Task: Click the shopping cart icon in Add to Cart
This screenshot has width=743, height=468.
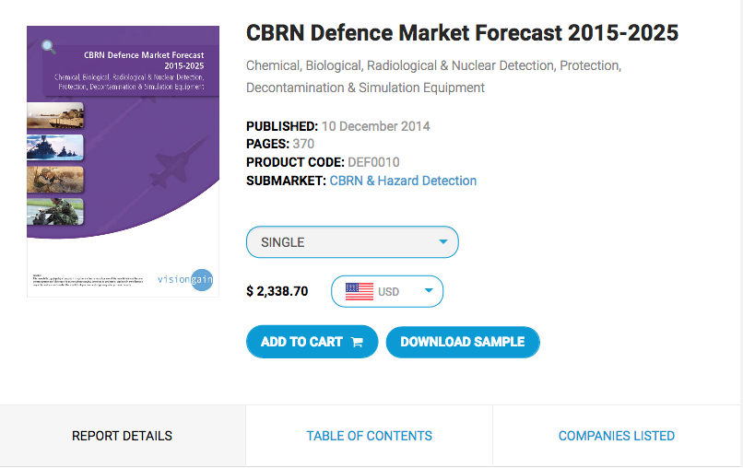Action: 358,342
